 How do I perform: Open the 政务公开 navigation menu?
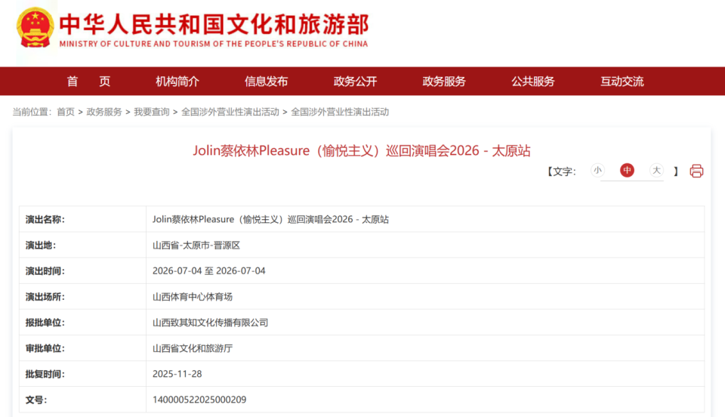click(355, 82)
